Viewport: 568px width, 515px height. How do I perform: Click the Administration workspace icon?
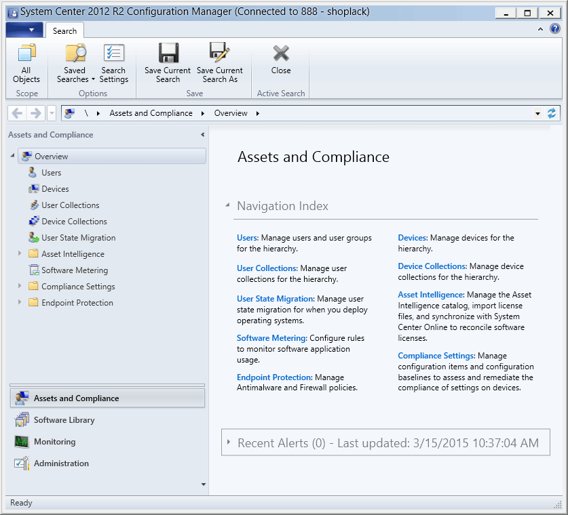21,464
